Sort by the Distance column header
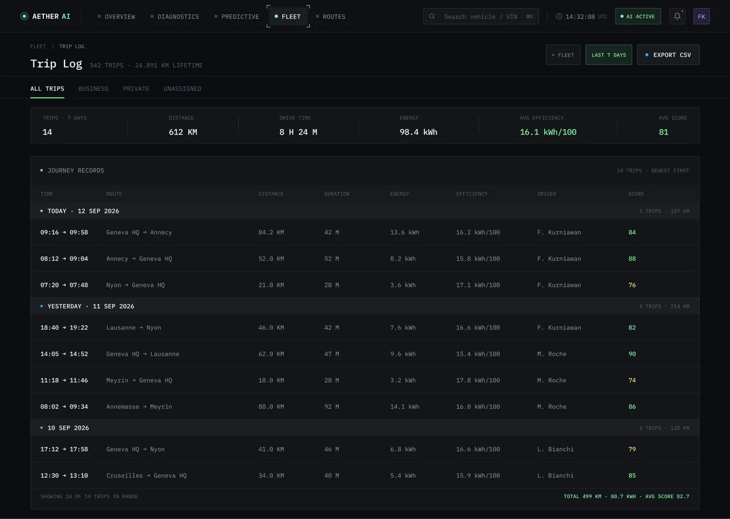730x519 pixels. coord(271,194)
